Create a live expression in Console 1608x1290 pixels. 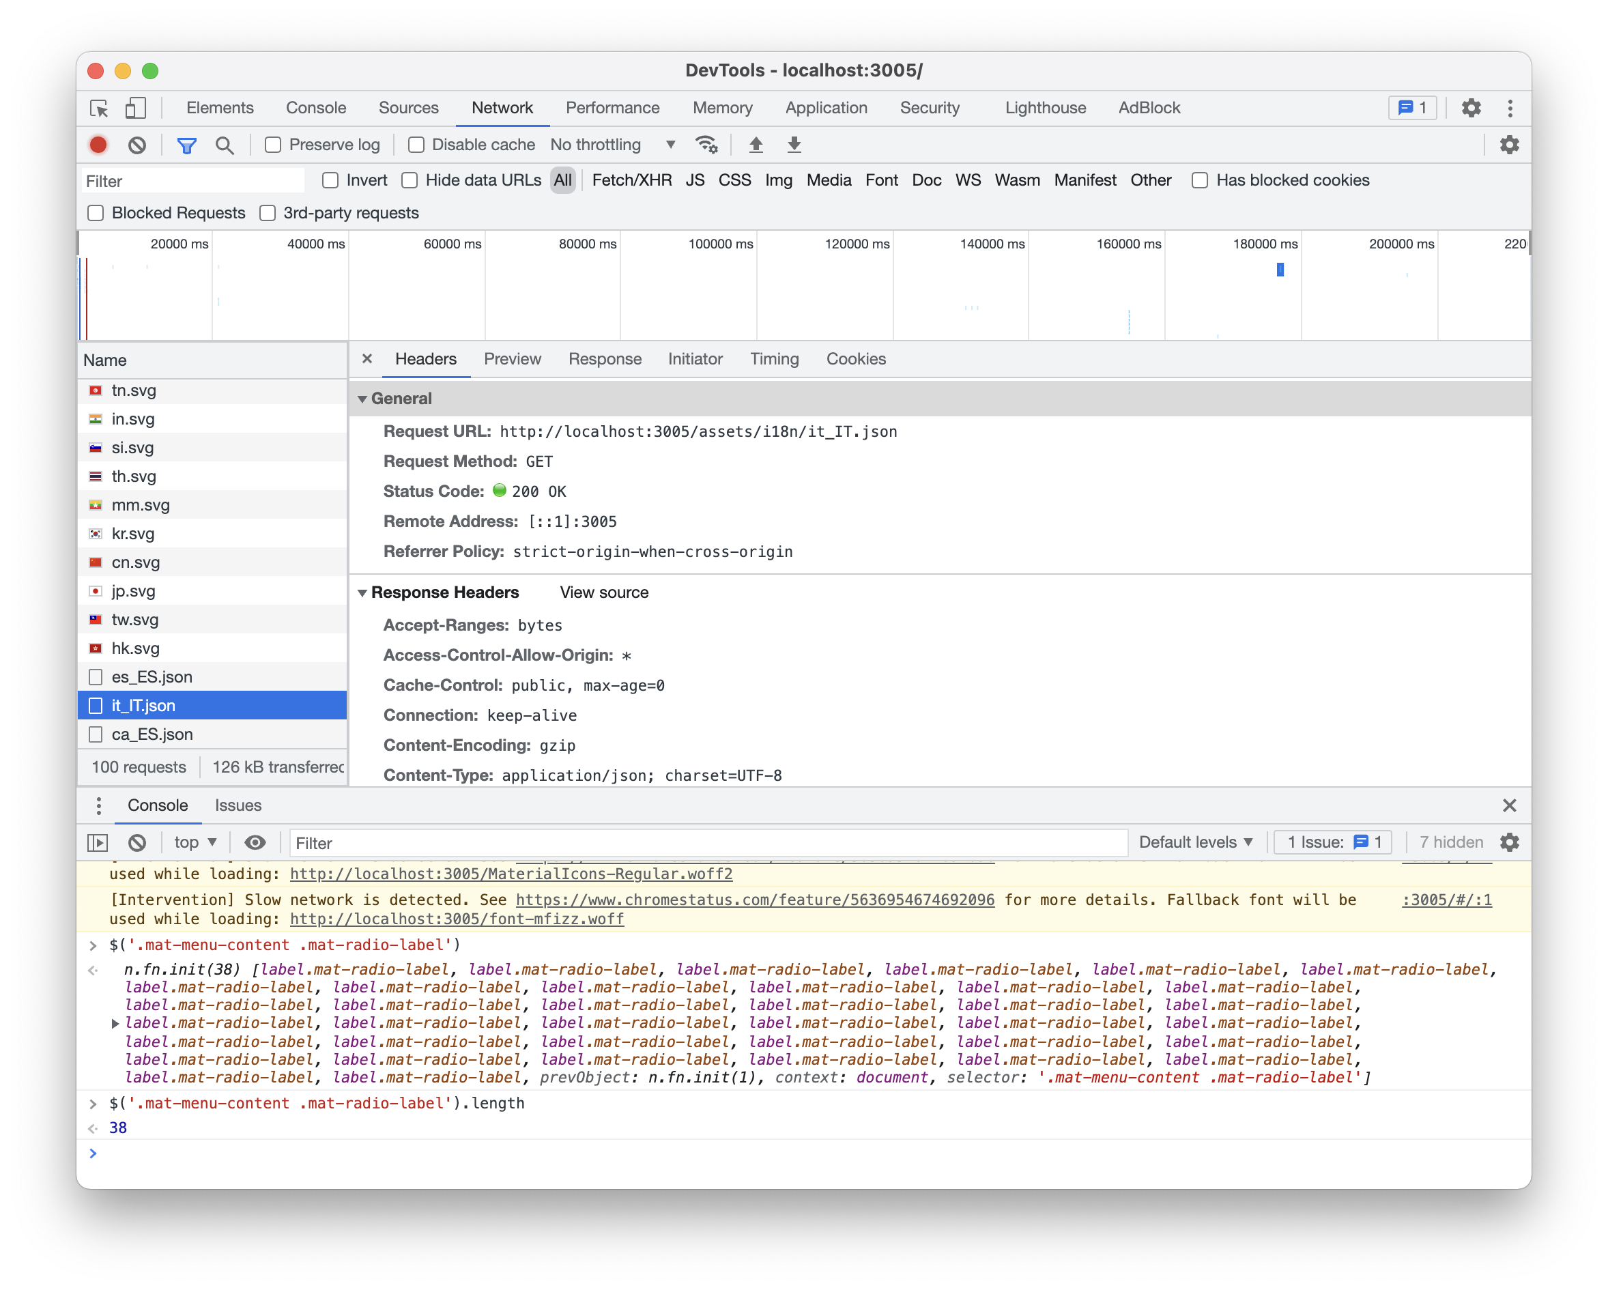[255, 842]
